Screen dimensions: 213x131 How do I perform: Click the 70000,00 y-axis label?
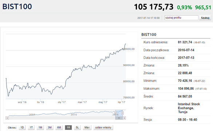[x=129, y=98]
